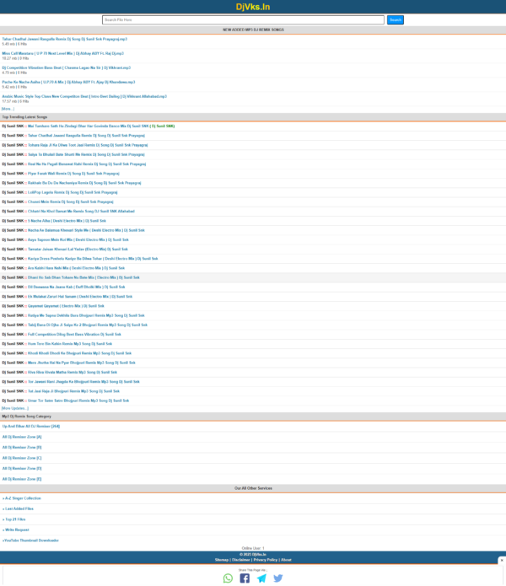The image size is (506, 586).
Task: Open Write Request service
Action: coord(16,530)
